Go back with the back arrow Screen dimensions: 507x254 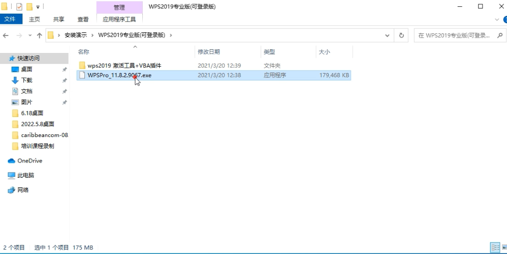[5, 35]
